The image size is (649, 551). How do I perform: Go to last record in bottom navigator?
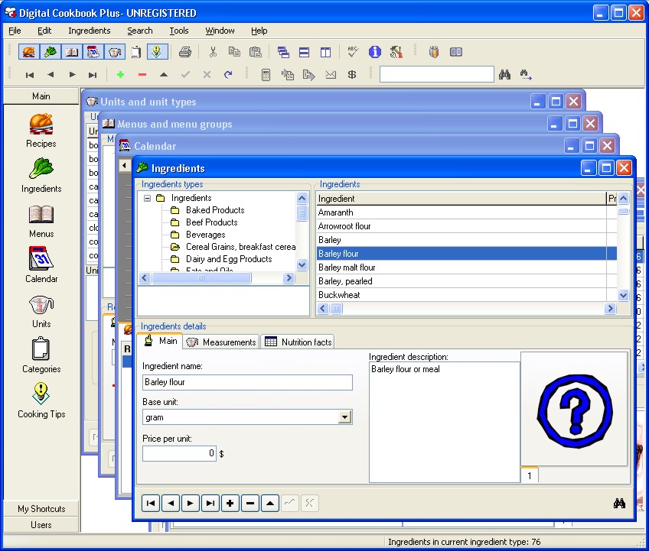coord(210,504)
